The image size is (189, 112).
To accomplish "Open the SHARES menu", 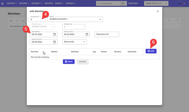I will (x=70, y=3).
